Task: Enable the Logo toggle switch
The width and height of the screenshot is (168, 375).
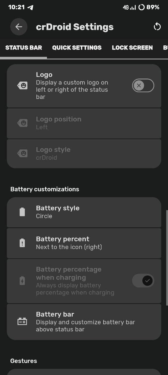Action: [x=143, y=86]
